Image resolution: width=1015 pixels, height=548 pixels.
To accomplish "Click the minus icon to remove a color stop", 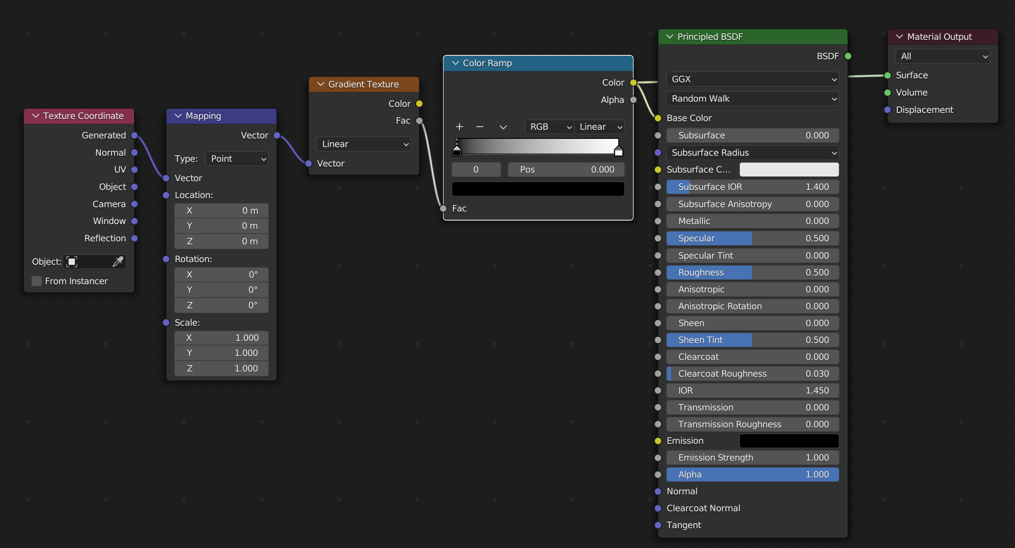I will pos(479,127).
